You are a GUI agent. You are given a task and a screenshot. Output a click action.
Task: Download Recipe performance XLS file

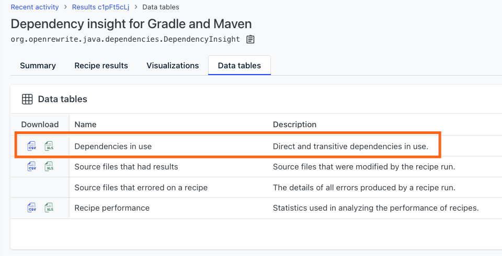coord(49,208)
